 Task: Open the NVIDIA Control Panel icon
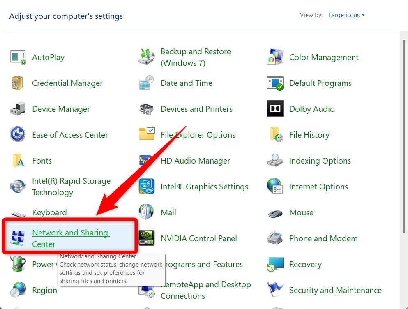(147, 238)
